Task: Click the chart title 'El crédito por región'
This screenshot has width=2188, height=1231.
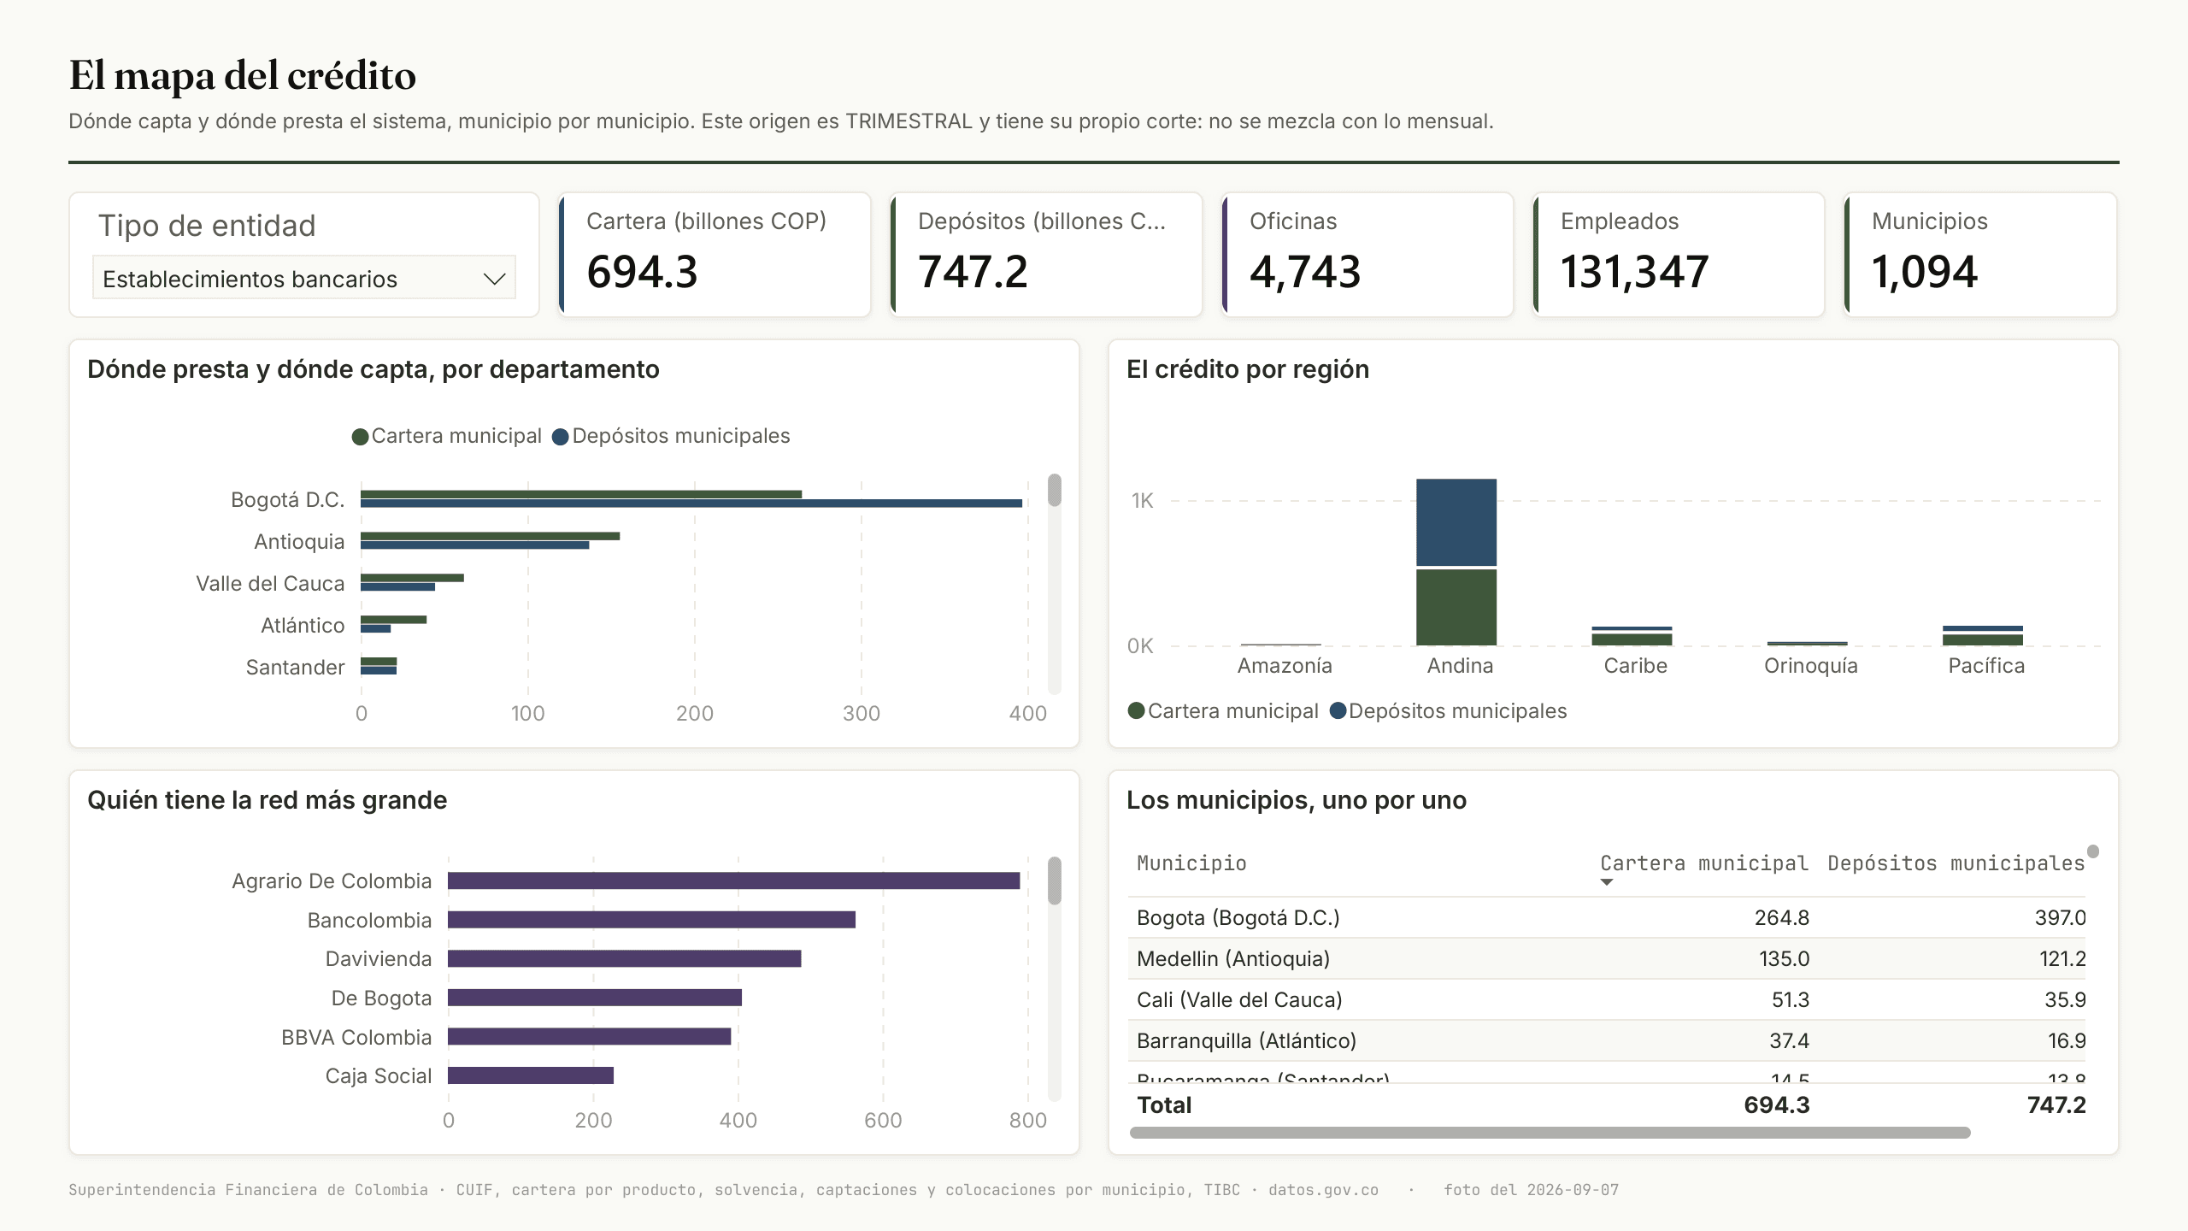Action: [x=1248, y=369]
